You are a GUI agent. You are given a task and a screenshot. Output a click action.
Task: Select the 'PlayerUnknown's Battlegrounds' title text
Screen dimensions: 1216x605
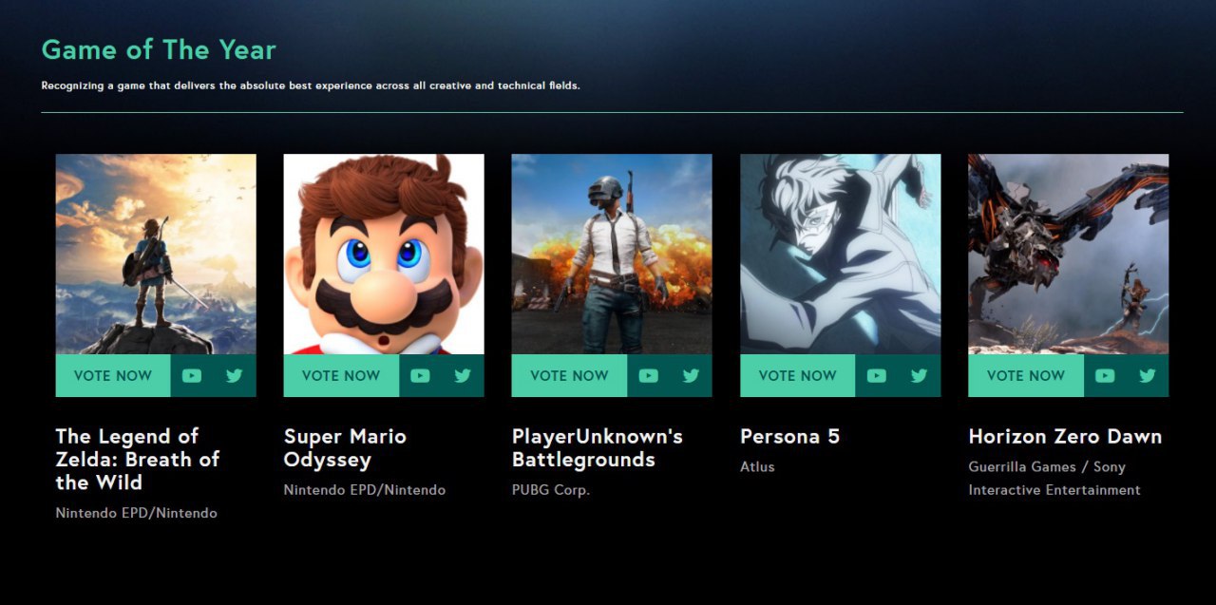pos(598,448)
